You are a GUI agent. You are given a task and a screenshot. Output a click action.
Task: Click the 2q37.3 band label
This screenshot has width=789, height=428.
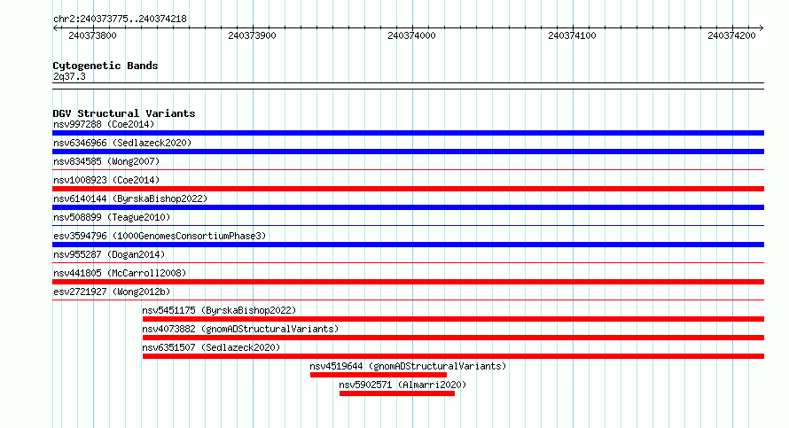[69, 76]
